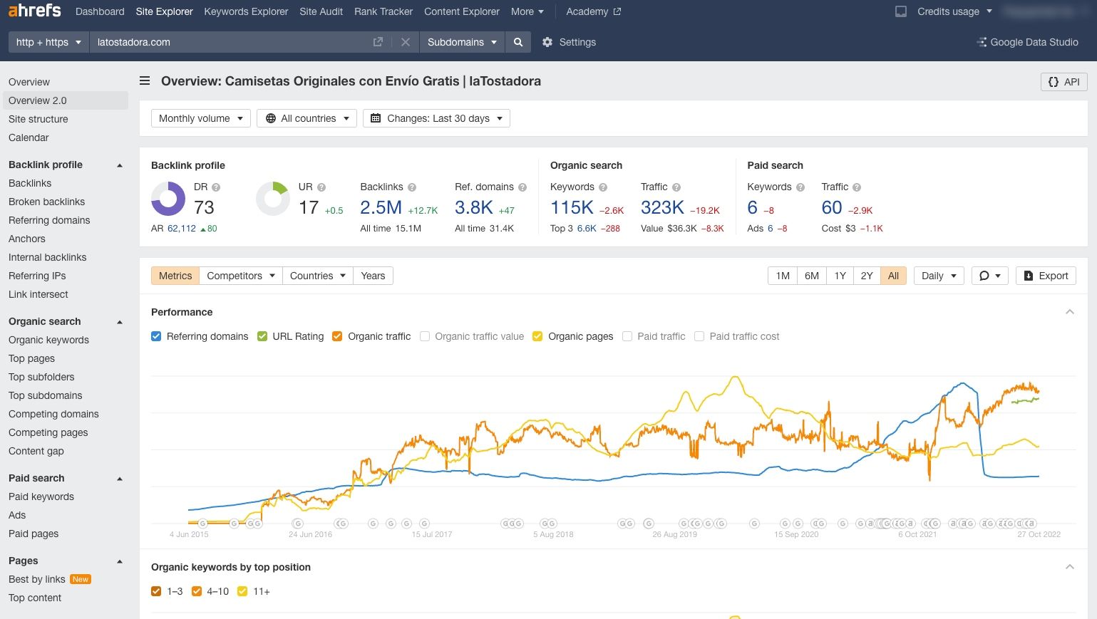The image size is (1097, 619).
Task: Select the Metrics tab
Action: pos(175,276)
